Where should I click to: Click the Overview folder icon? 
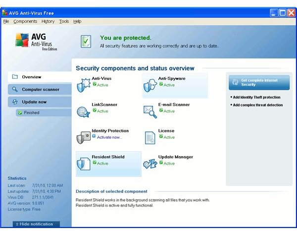[15, 77]
